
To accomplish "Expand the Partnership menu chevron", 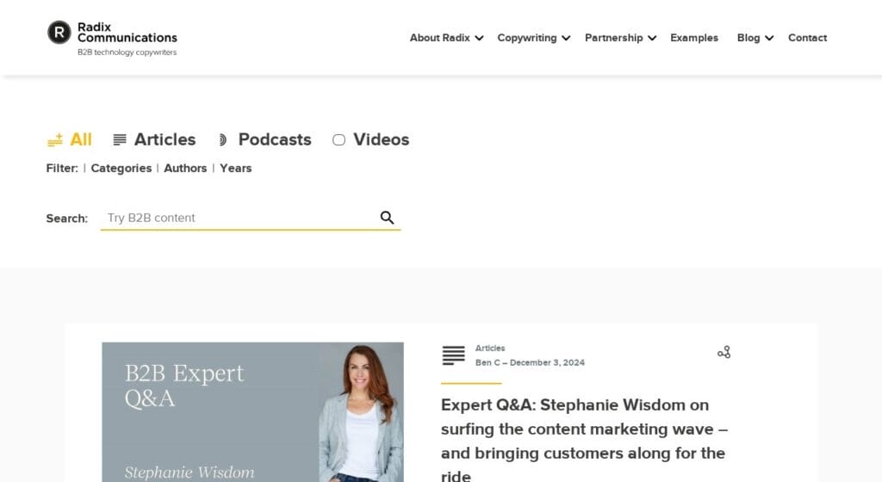I will tap(652, 38).
